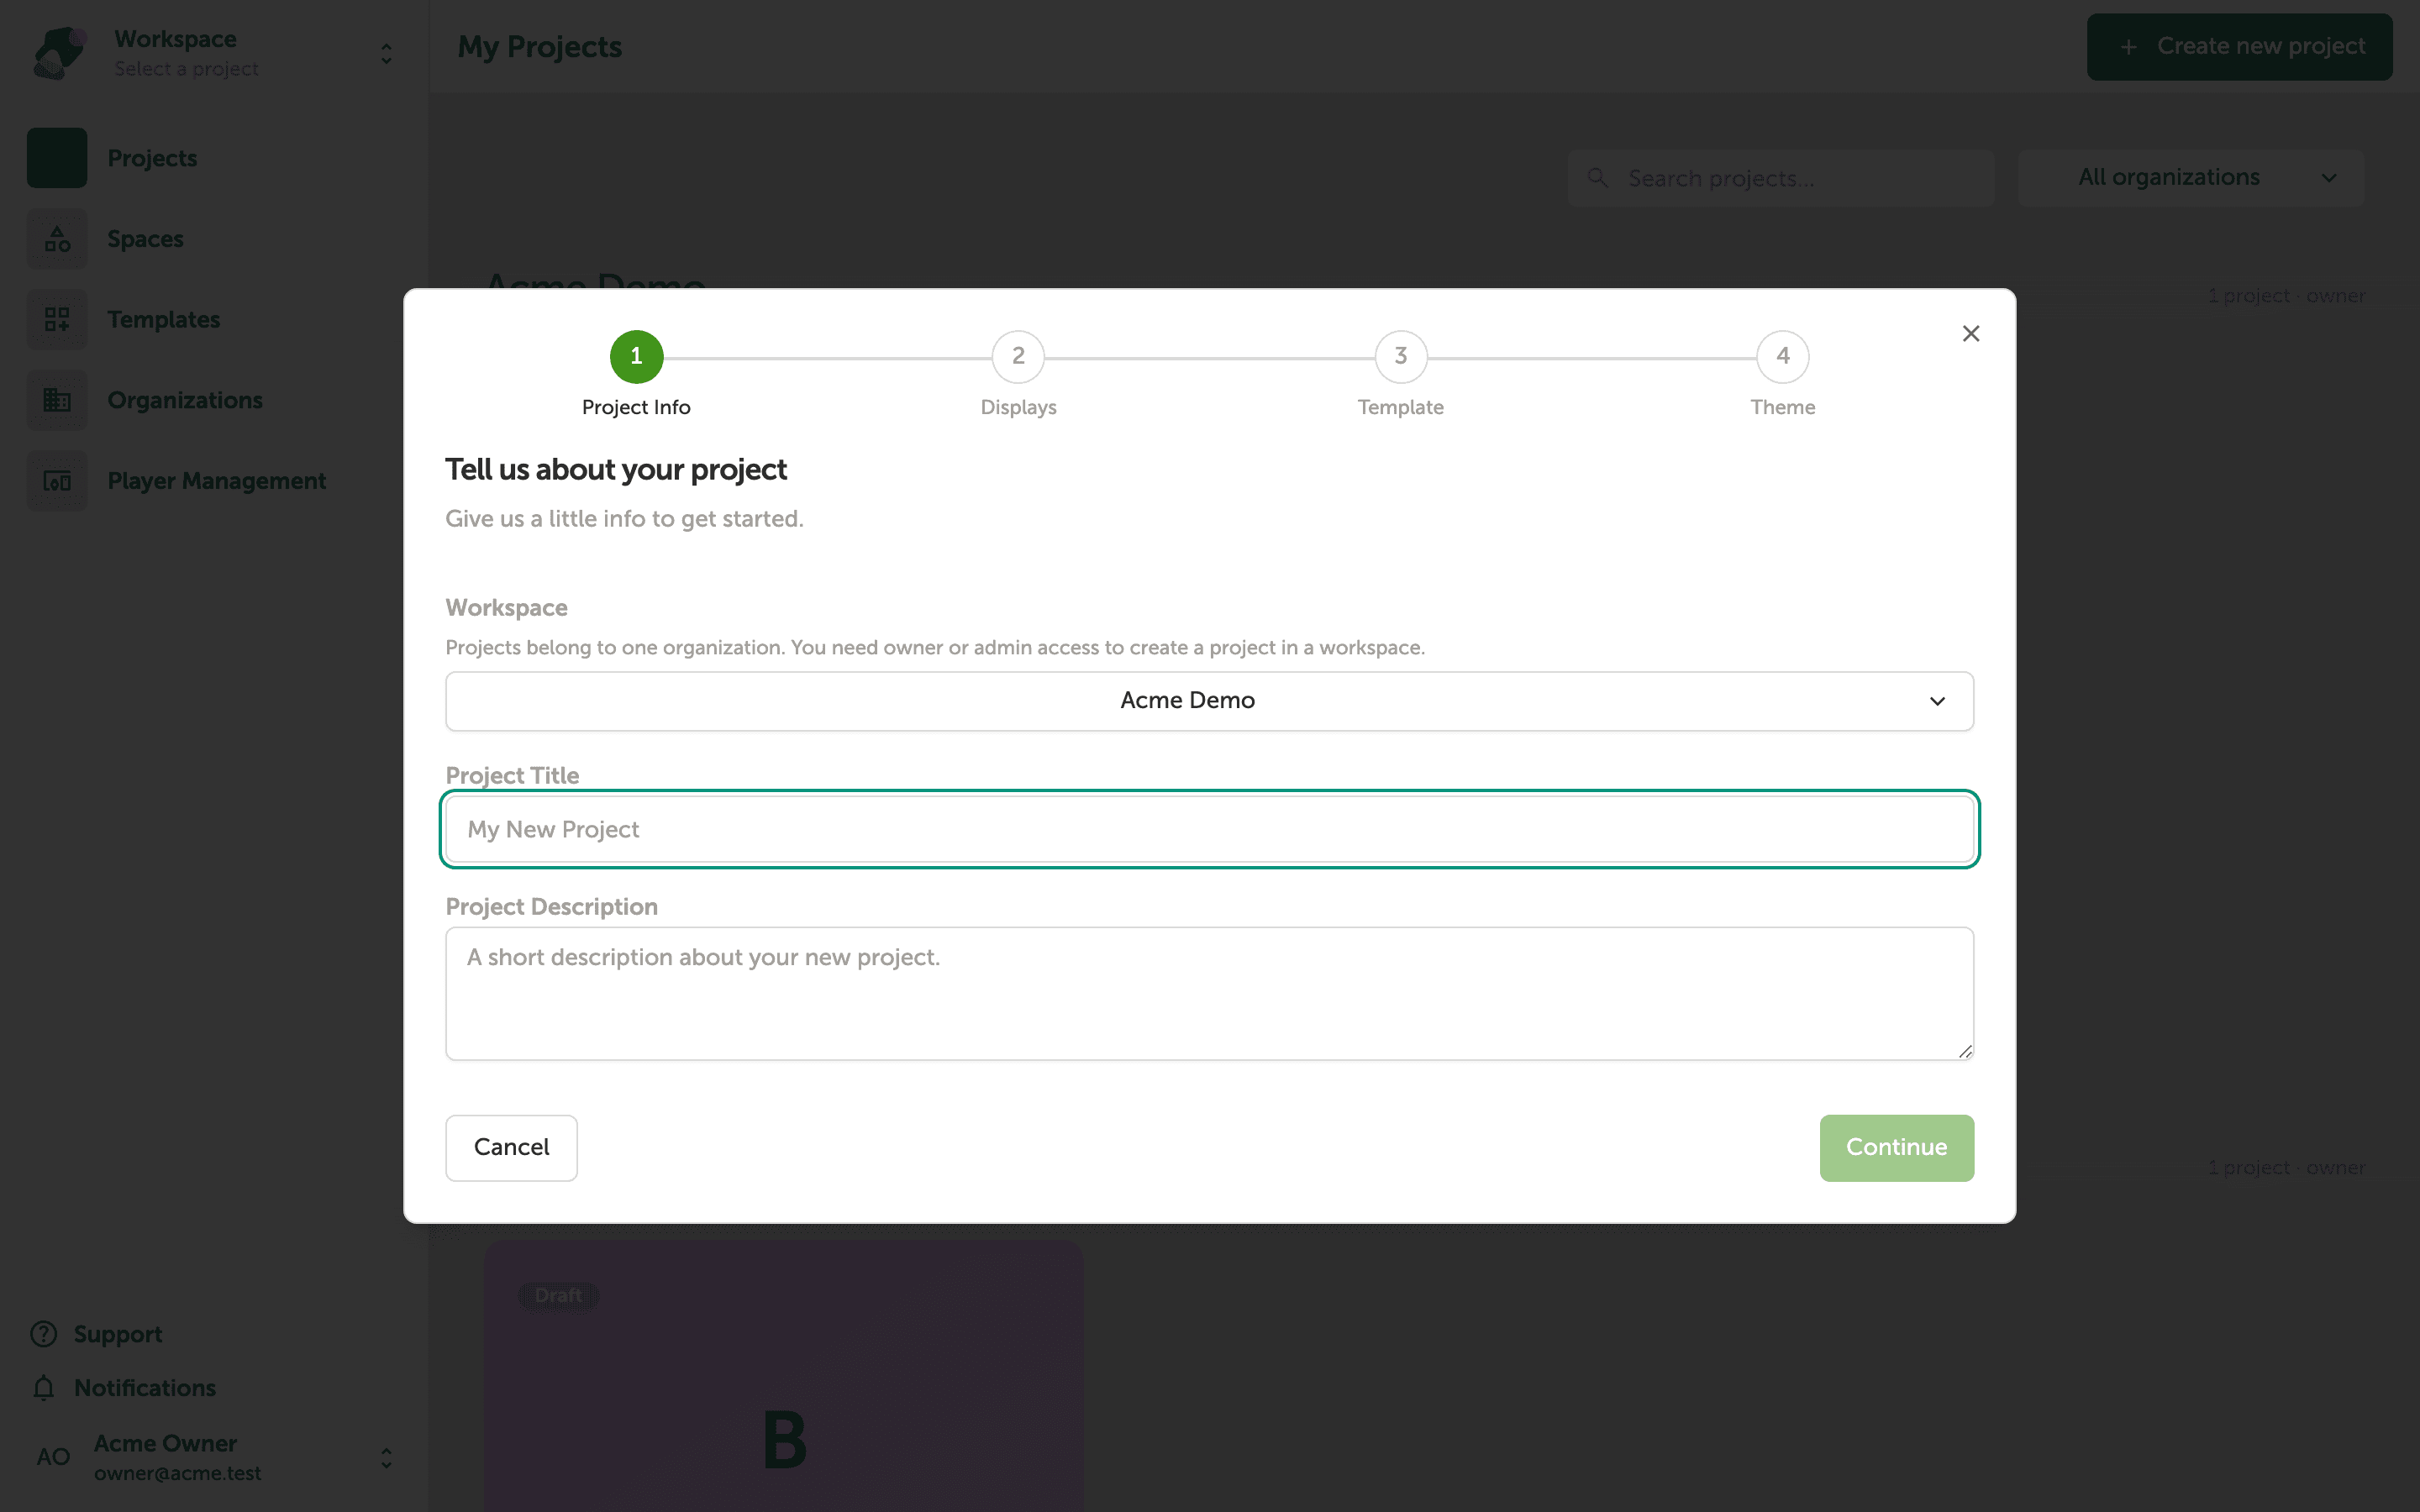Click the Organizations building icon
Screen dimensions: 2420x1512
(x=57, y=400)
